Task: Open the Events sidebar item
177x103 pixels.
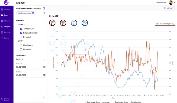Action: coord(6,38)
